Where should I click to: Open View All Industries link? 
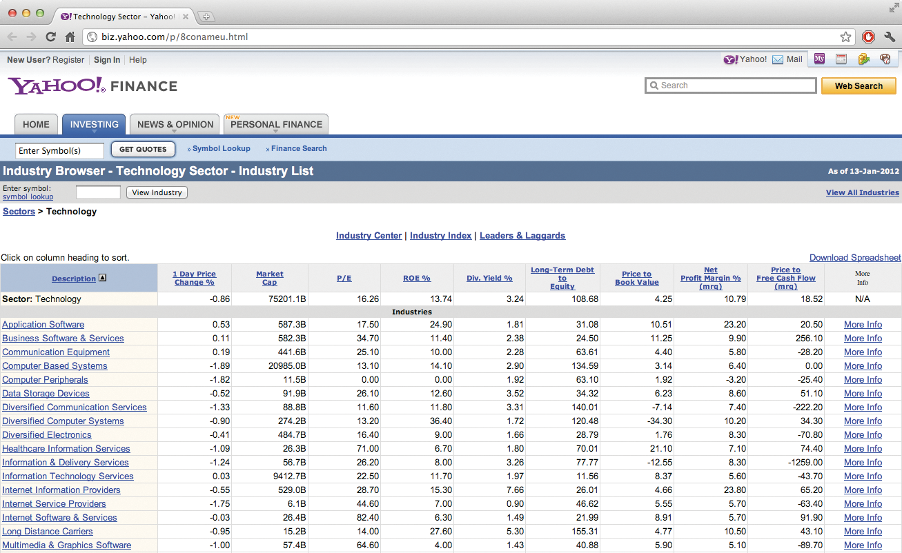[x=863, y=192]
